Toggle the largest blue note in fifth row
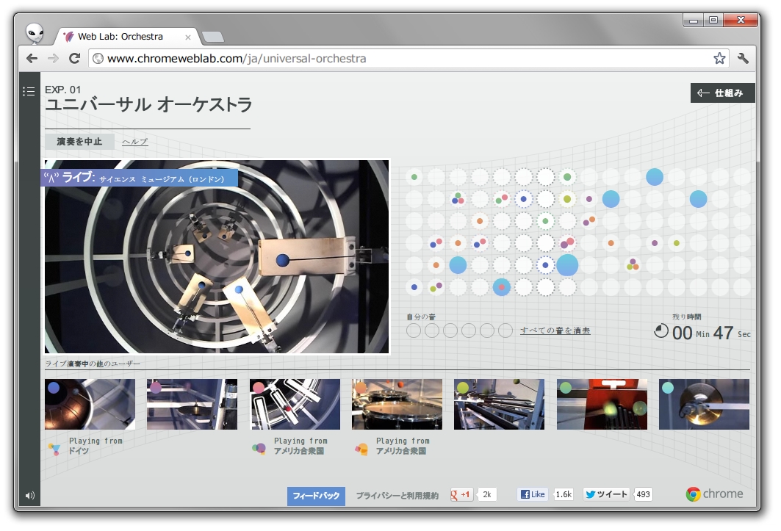The image size is (781, 531). (567, 265)
